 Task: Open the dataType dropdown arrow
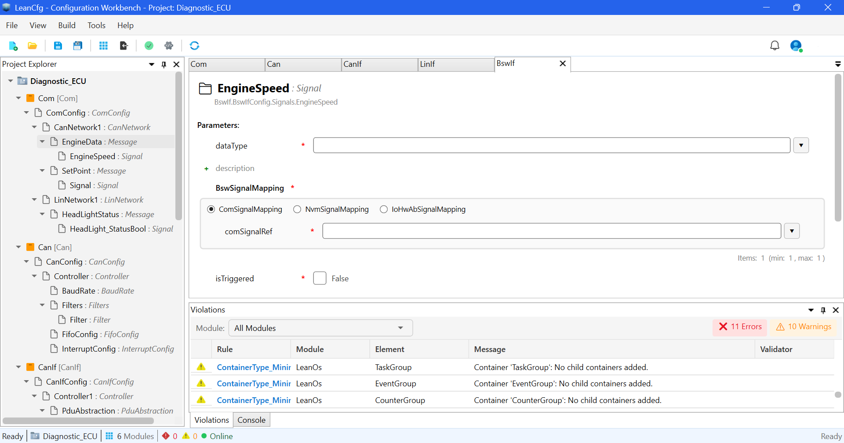click(x=801, y=145)
